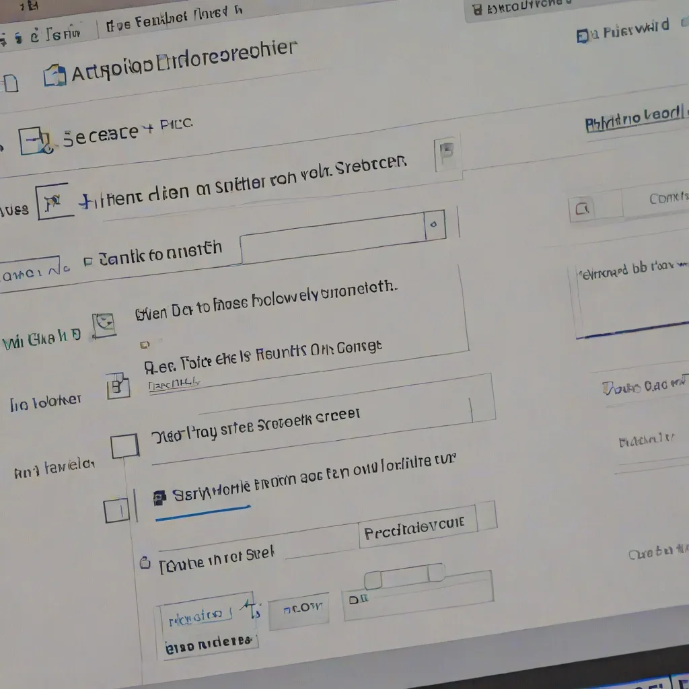The height and width of the screenshot is (689, 689).
Task: Click the slider handle above the DII field
Action: point(372,579)
